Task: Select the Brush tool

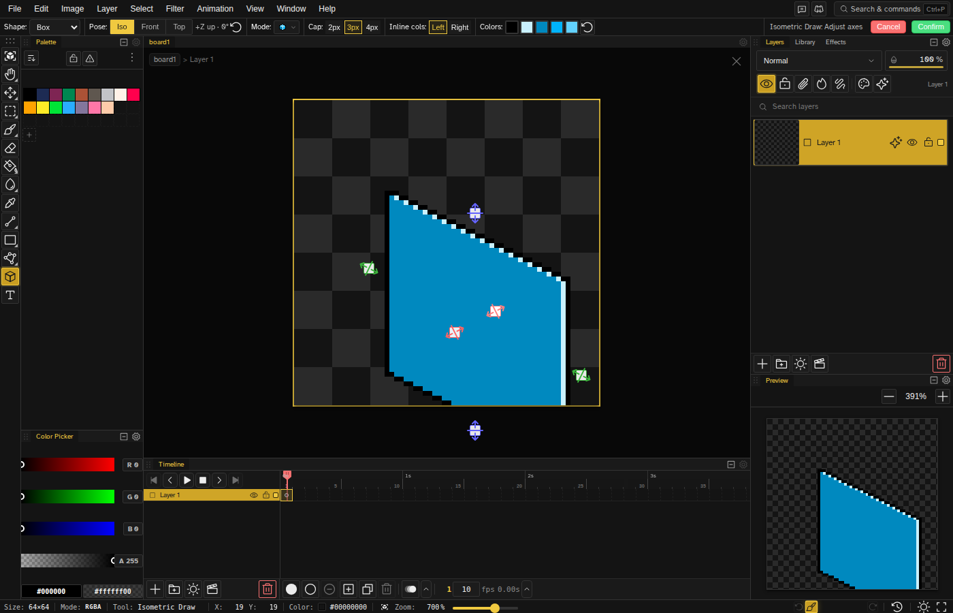Action: [x=10, y=129]
